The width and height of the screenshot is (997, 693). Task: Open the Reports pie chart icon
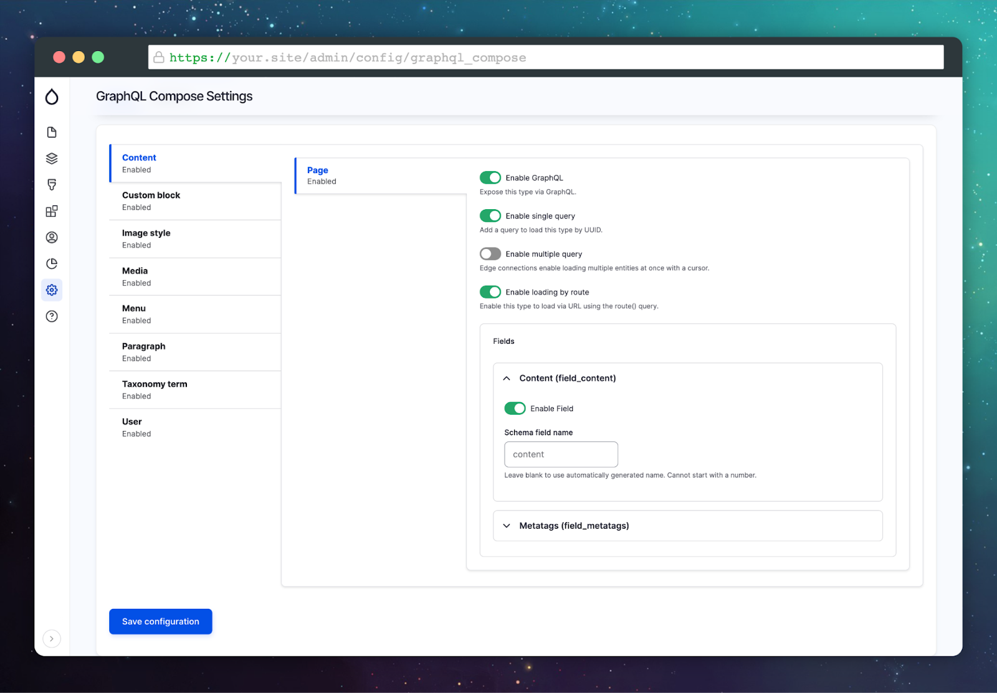[52, 263]
